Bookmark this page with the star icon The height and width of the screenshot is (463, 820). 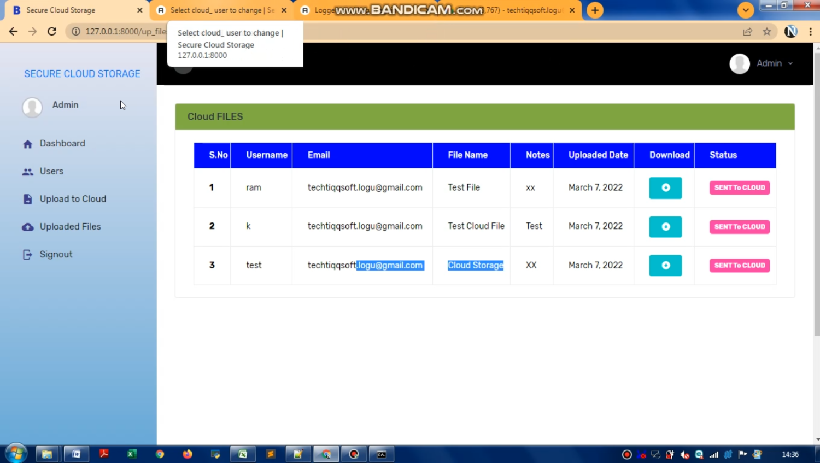pyautogui.click(x=767, y=32)
